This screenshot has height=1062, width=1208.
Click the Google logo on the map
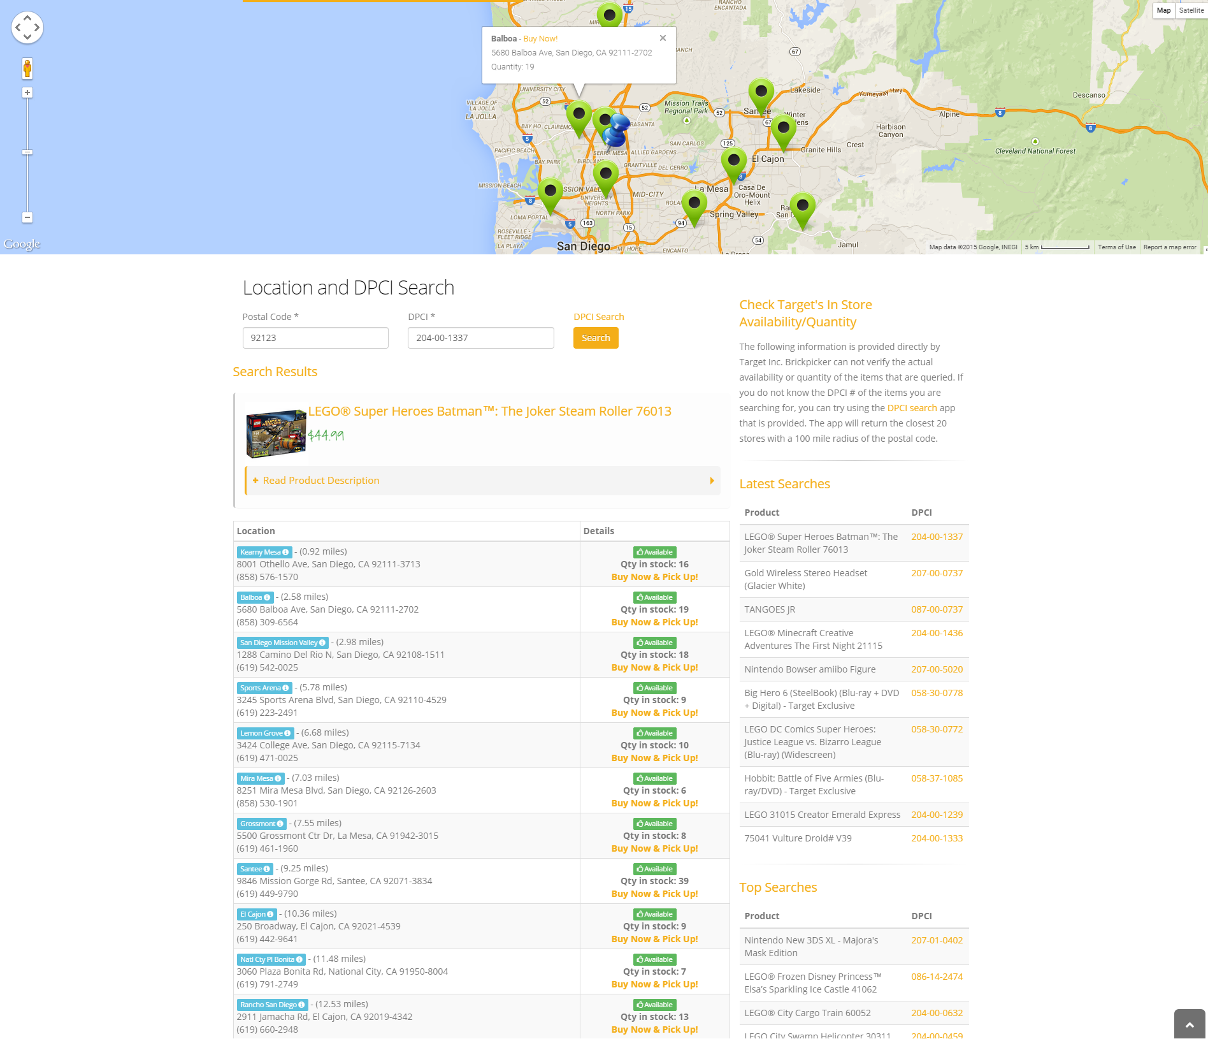click(x=22, y=244)
